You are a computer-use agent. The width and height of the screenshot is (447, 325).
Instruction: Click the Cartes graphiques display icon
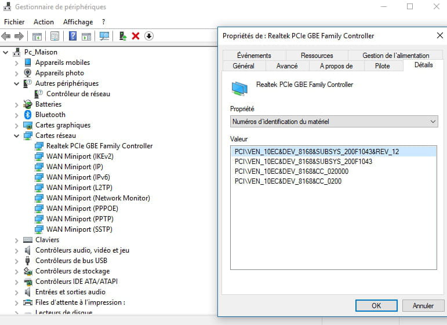coord(28,125)
